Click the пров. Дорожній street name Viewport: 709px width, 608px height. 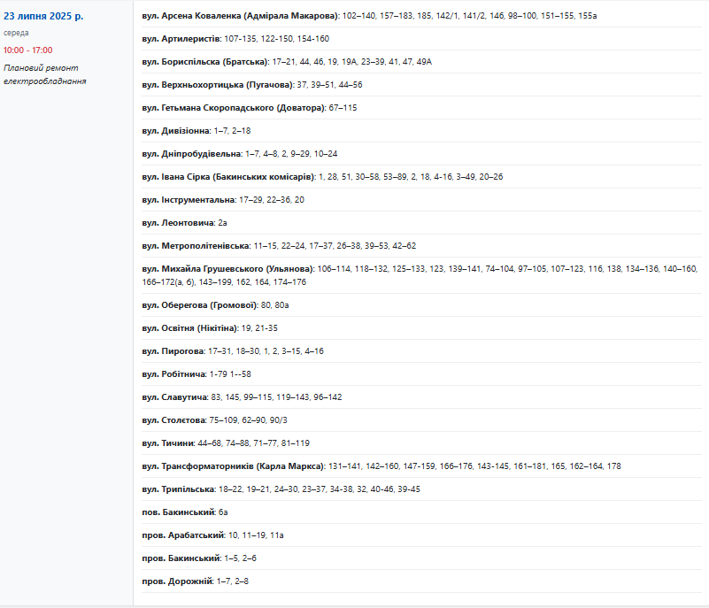[x=178, y=581]
